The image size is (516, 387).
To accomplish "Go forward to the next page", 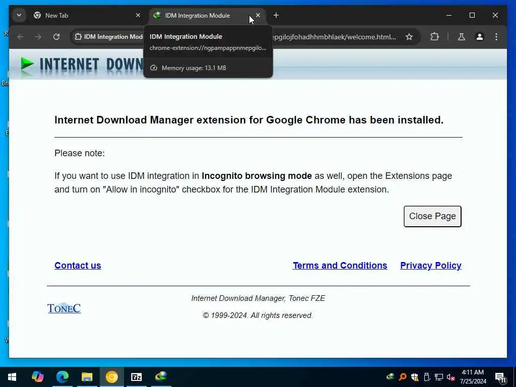I will coord(38,37).
